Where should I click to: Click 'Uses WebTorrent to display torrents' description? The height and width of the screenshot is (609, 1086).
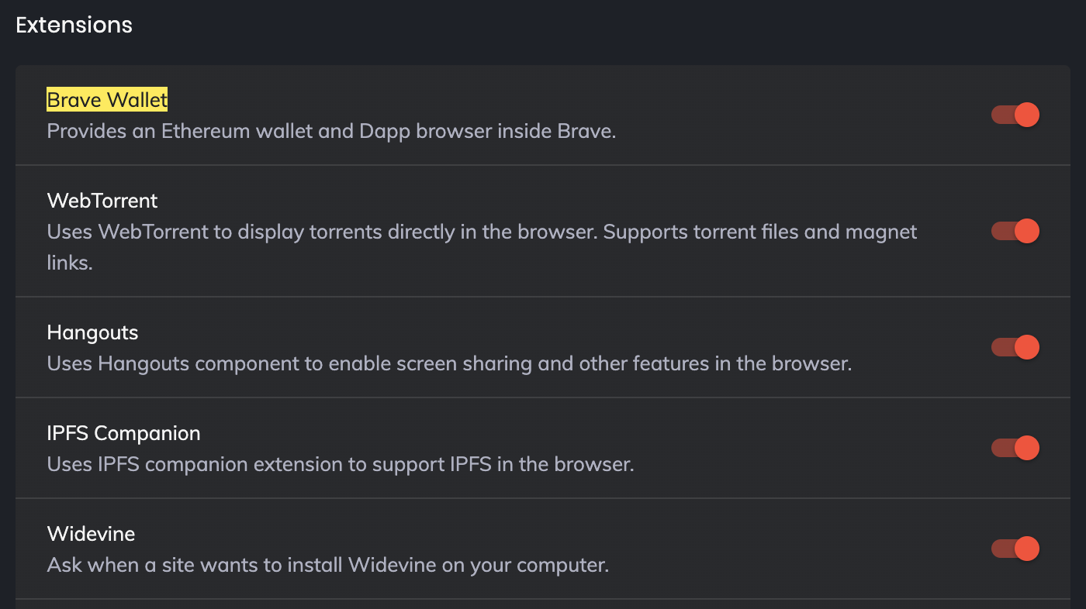click(x=482, y=247)
